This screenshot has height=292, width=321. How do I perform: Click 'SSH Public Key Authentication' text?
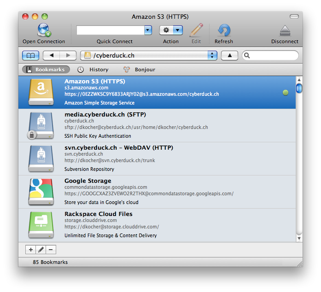click(98, 136)
